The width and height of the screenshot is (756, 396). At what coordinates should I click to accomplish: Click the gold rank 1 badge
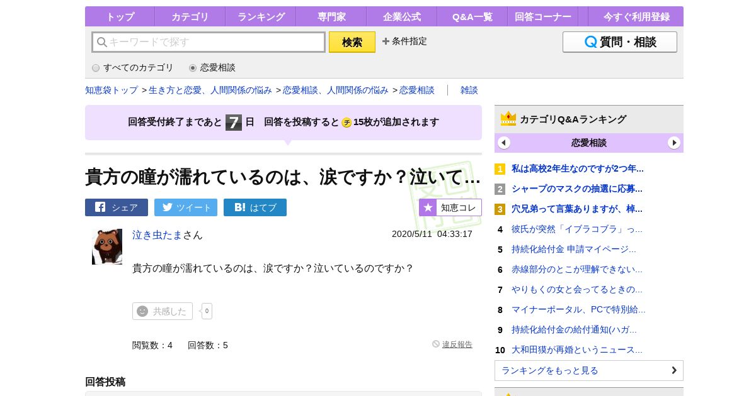pyautogui.click(x=500, y=169)
